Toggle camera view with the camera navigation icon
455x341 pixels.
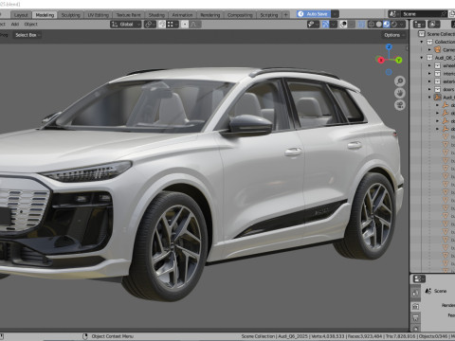pyautogui.click(x=400, y=105)
